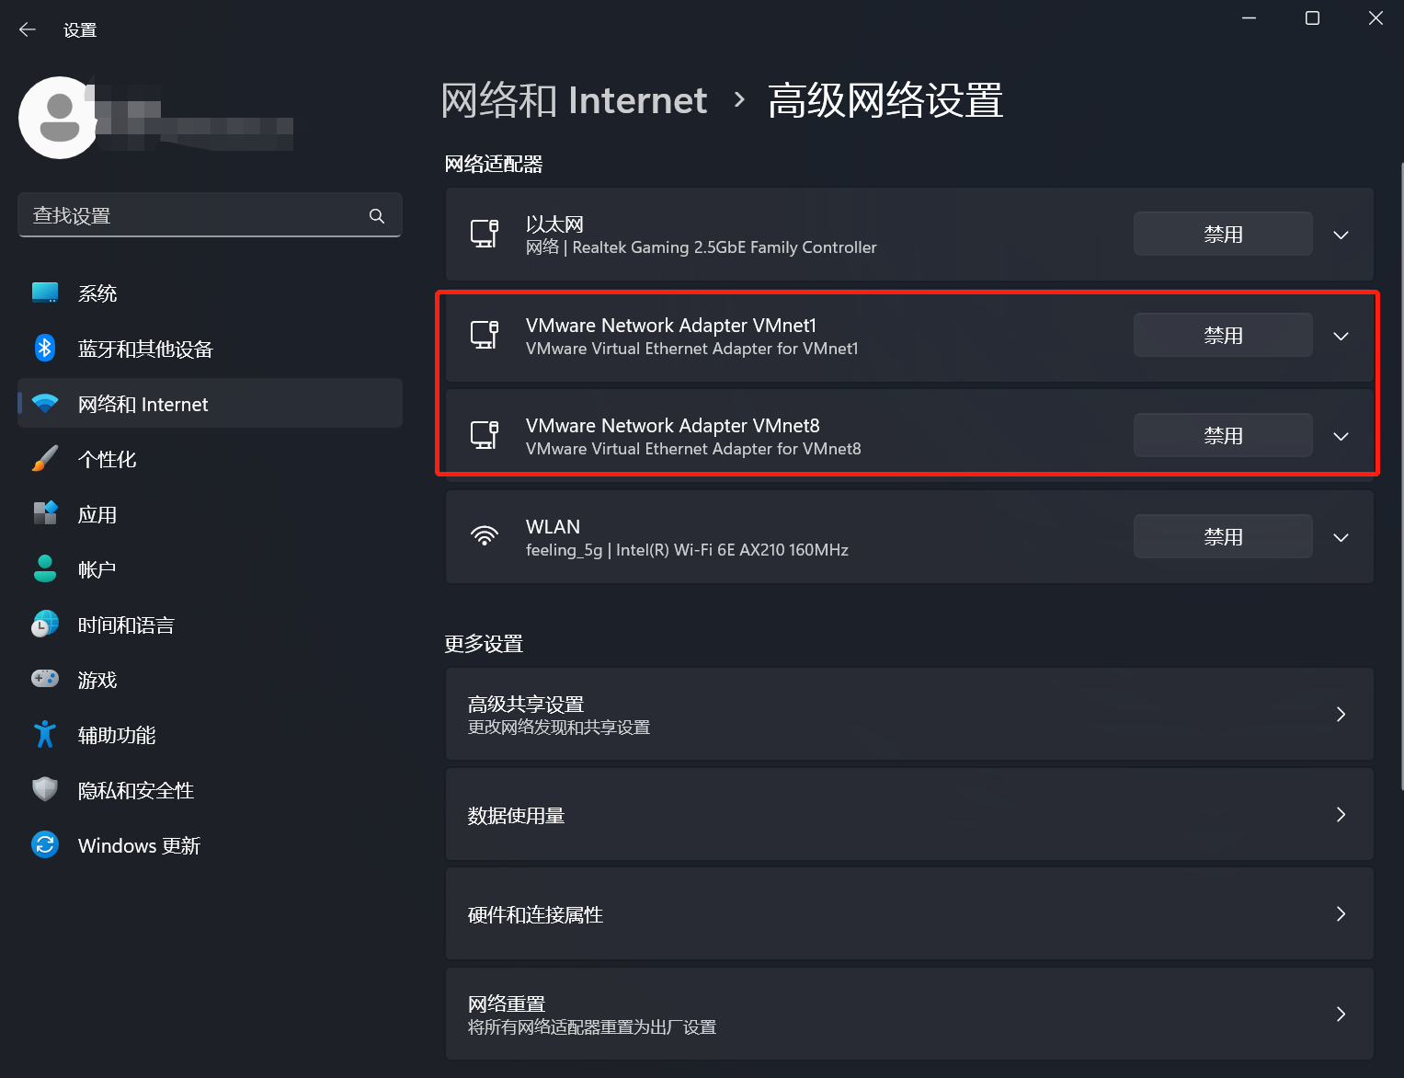Image resolution: width=1404 pixels, height=1078 pixels.
Task: Expand the WLAN adapter details
Action: pyautogui.click(x=1341, y=537)
